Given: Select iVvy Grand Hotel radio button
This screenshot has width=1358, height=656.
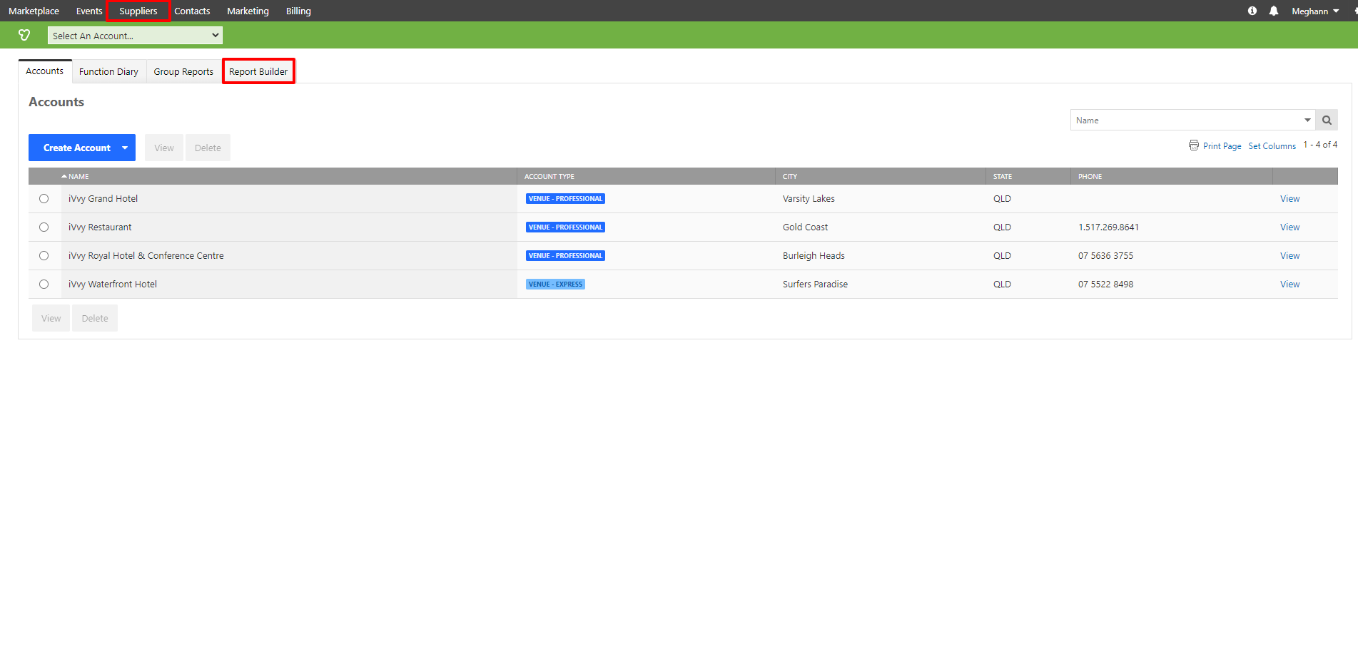Looking at the screenshot, I should point(44,199).
